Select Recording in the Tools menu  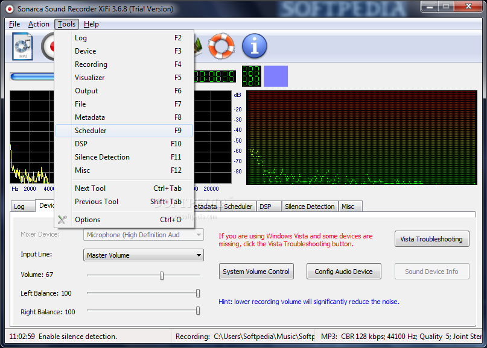click(124, 64)
